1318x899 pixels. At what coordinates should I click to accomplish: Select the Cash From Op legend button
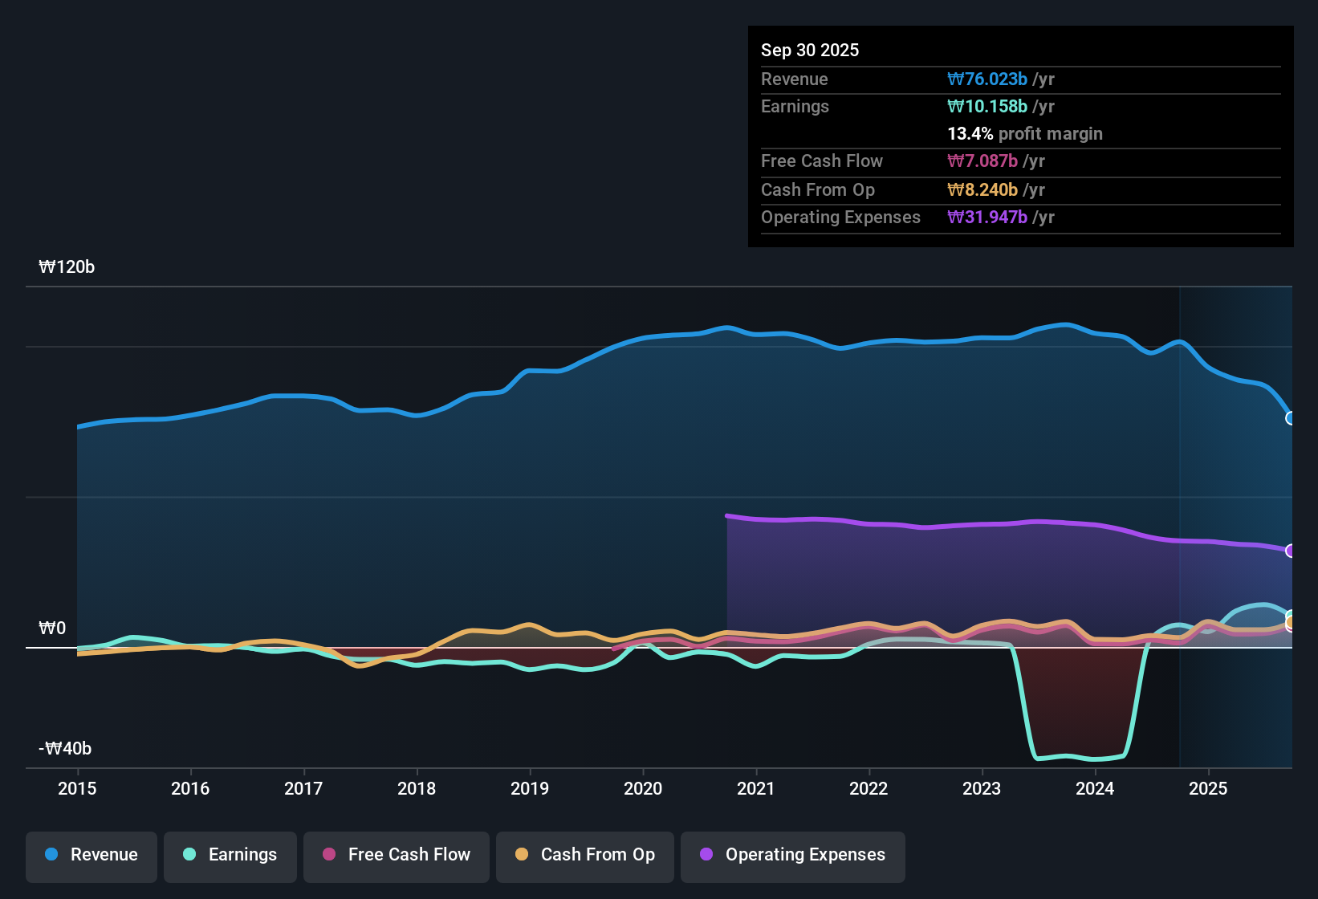point(584,855)
